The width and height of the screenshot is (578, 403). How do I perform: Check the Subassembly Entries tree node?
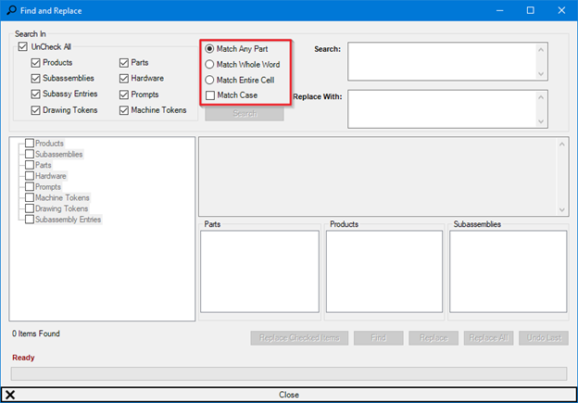(x=30, y=219)
